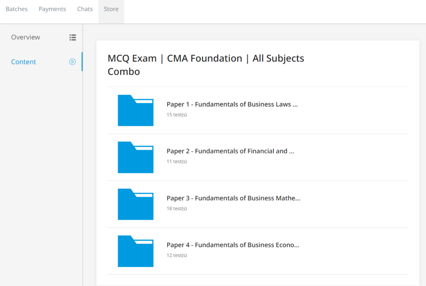The width and height of the screenshot is (426, 286).
Task: Select the Overview sidebar icon group
Action: coord(73,37)
